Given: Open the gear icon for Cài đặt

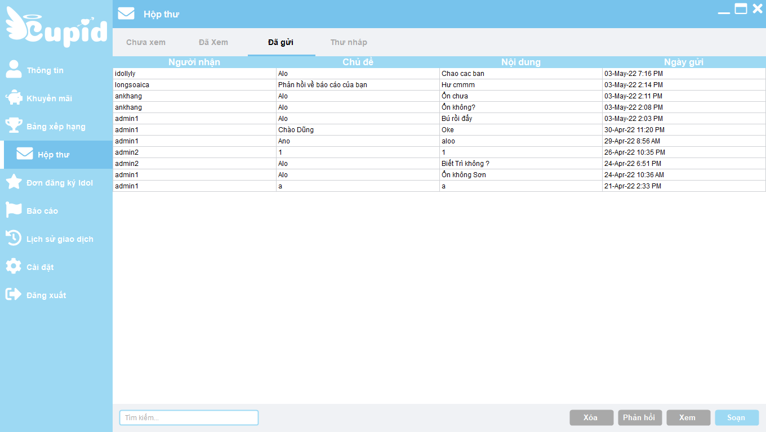Looking at the screenshot, I should click(14, 267).
